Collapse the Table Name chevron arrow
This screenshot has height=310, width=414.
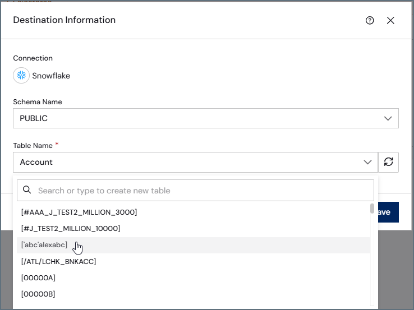coord(367,162)
